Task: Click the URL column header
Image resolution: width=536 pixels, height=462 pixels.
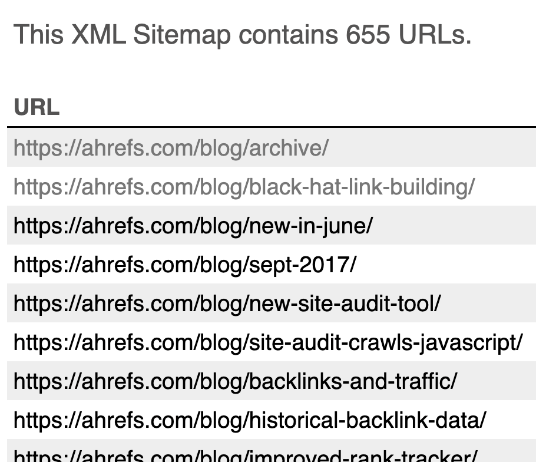Action: (37, 108)
